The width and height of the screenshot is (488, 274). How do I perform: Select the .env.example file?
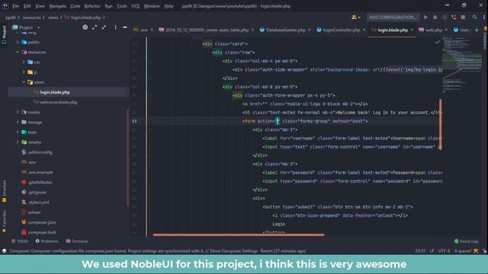[40, 172]
